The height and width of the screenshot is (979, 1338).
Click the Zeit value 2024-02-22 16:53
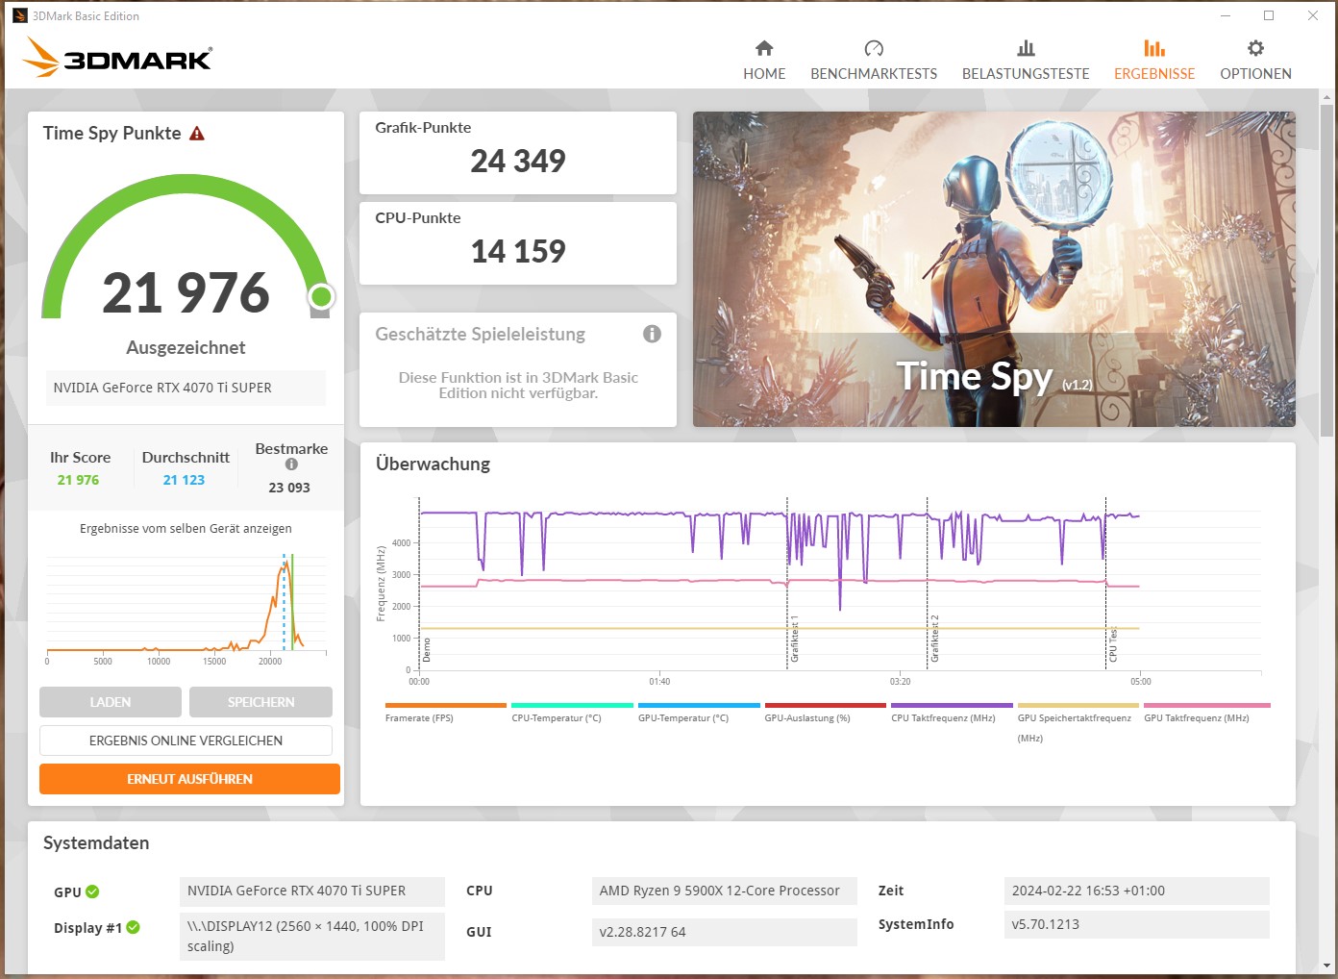click(1137, 891)
